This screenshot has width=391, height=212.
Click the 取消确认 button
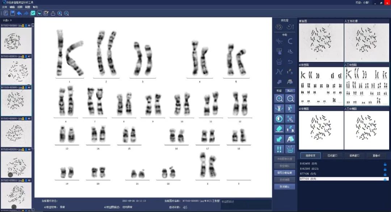click(x=285, y=187)
